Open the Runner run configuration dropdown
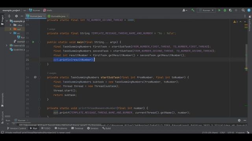252x141 pixels. [x=206, y=10]
